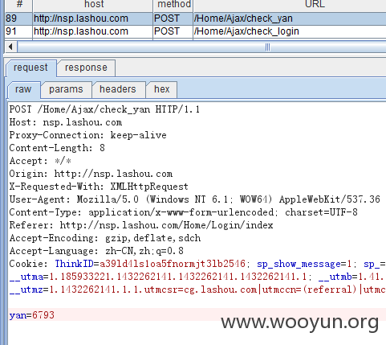Image resolution: width=386 pixels, height=345 pixels.
Task: Open the raw view tab
Action: coord(23,89)
